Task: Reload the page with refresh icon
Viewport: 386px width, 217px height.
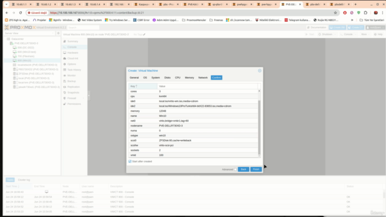Action: click(x=21, y=13)
